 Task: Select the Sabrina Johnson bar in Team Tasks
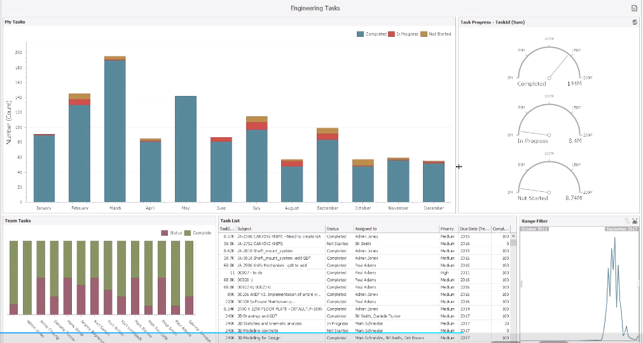pos(189,278)
